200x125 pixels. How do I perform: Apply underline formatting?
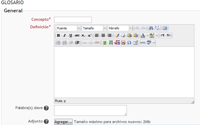(x=71, y=36)
